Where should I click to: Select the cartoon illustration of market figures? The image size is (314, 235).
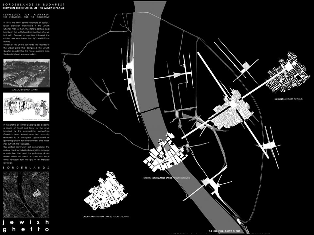click(x=26, y=106)
